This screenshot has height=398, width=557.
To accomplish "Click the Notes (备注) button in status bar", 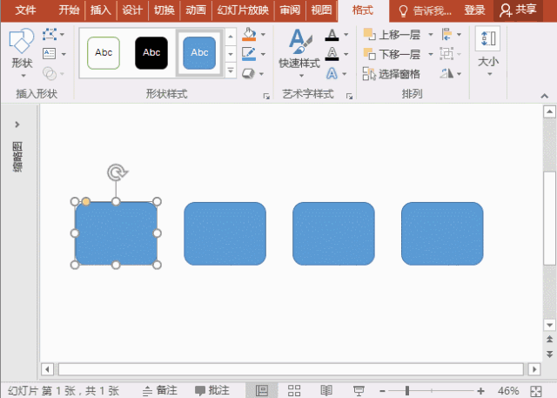I will tap(160, 390).
